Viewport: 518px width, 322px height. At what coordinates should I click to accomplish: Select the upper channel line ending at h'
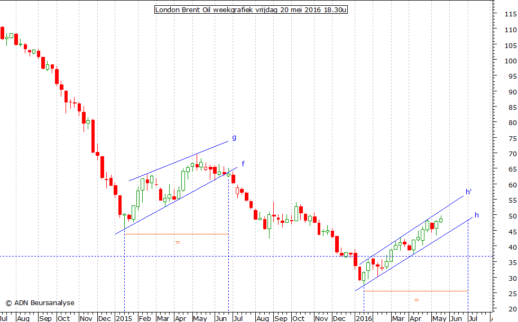pyautogui.click(x=411, y=230)
